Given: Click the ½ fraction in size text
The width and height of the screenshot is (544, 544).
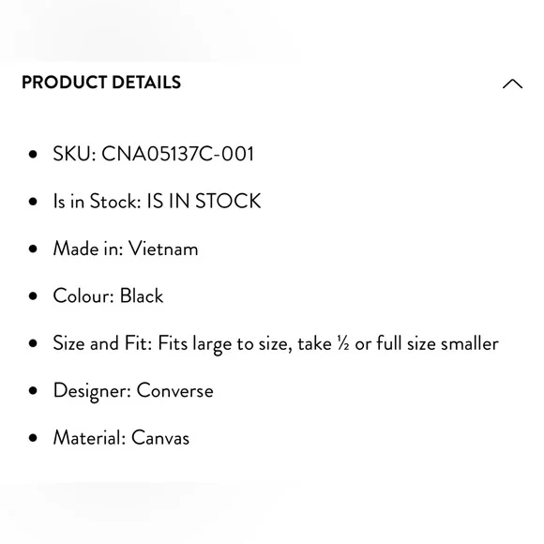Looking at the screenshot, I should point(342,344).
